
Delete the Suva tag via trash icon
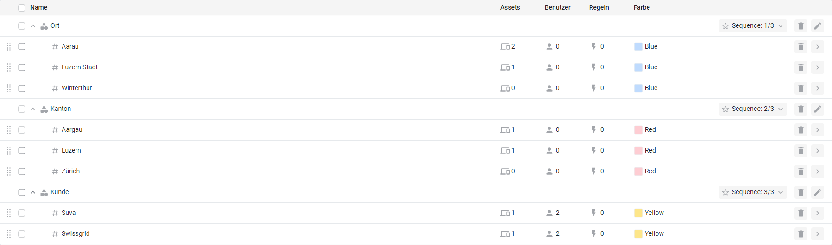800,213
